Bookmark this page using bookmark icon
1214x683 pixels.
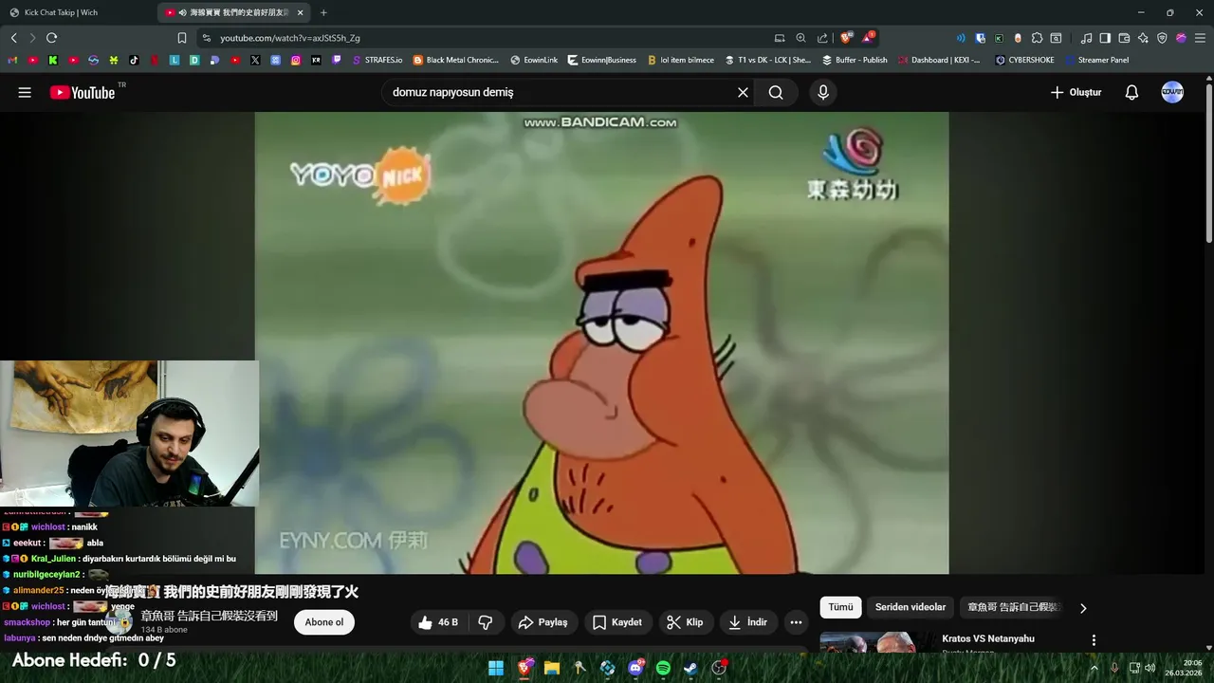click(x=182, y=38)
